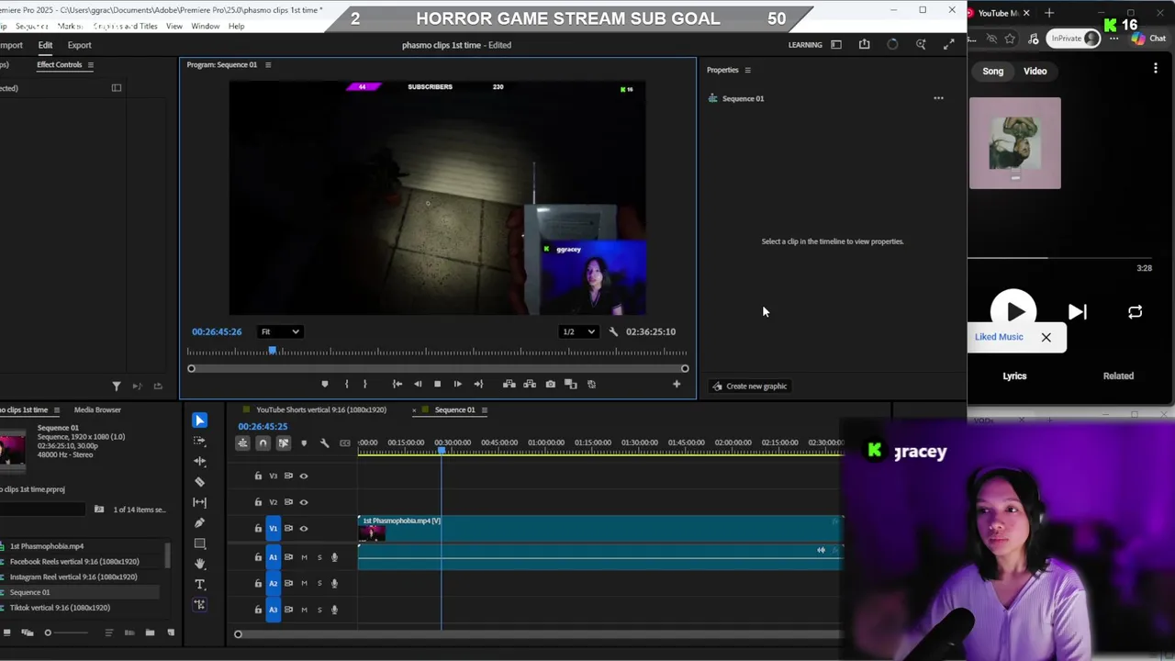Viewport: 1175px width, 661px height.
Task: Click Mark In button in Program monitor
Action: 346,384
